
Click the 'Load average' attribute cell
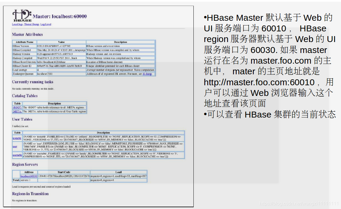click(x=25, y=70)
